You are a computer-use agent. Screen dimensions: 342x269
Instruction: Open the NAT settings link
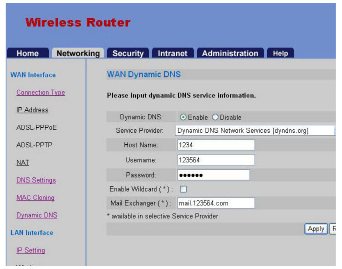[x=23, y=163]
